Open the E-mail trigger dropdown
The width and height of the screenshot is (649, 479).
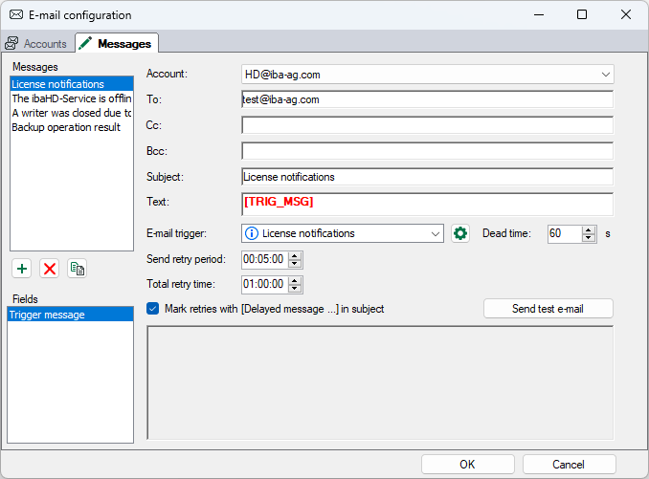click(436, 233)
